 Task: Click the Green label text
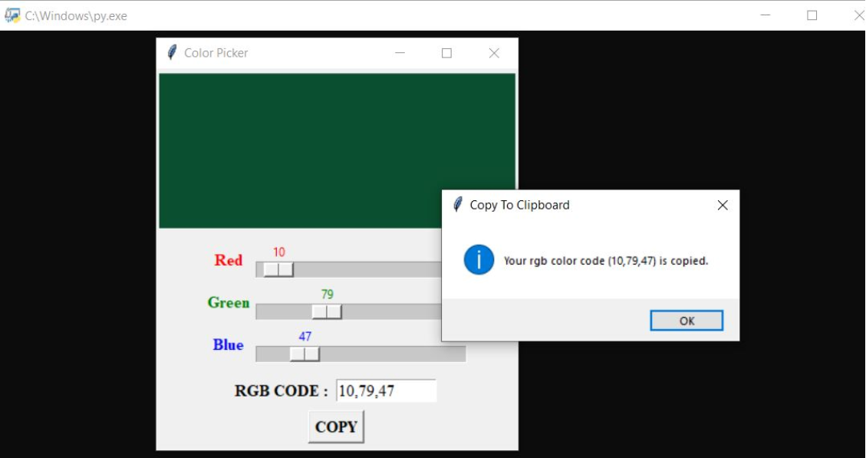(x=229, y=302)
